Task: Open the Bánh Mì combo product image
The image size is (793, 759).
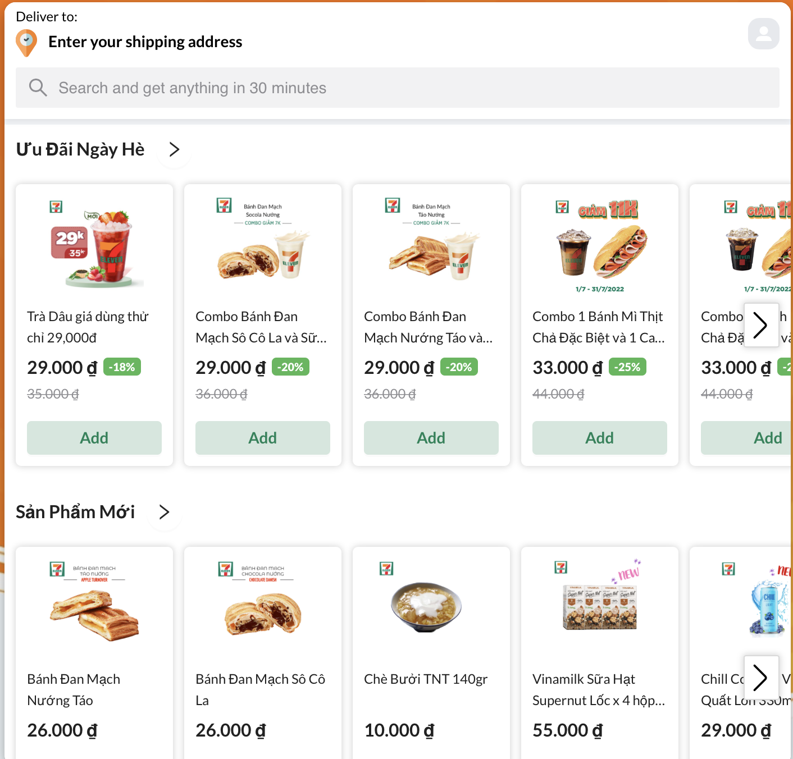Action: (x=600, y=246)
